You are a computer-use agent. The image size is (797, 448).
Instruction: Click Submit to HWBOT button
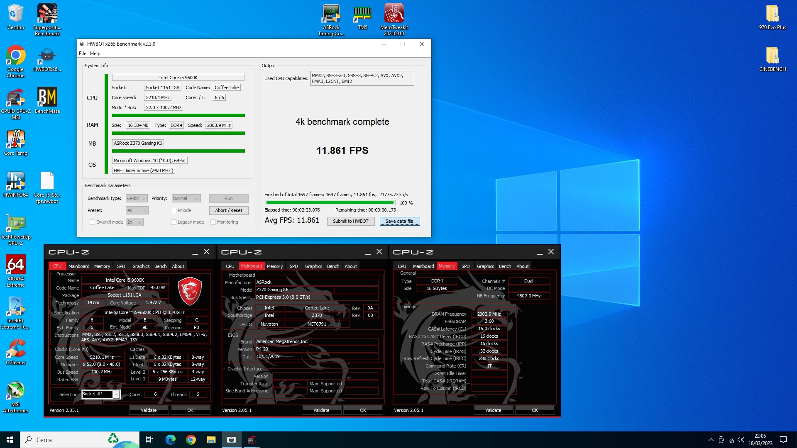350,221
